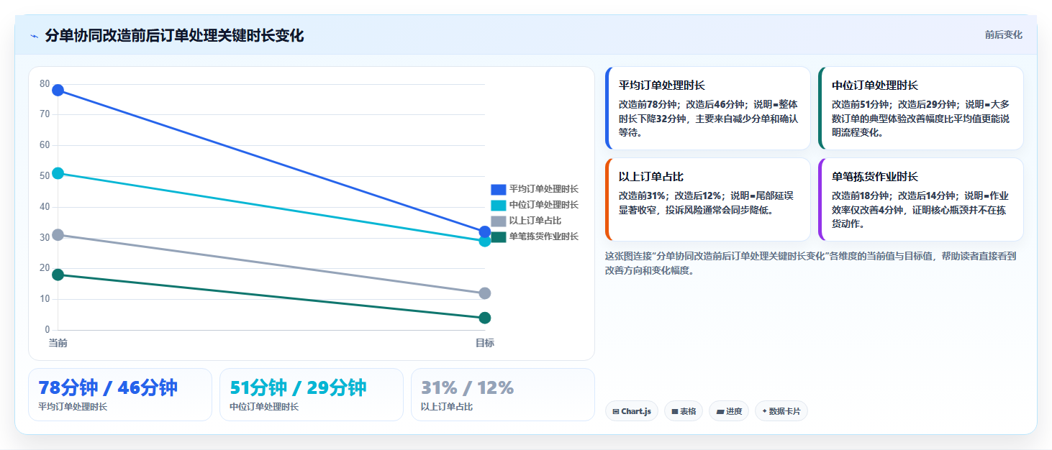1052x450 pixels.
Task: Click the cyan data point at value 51
Action: [58, 173]
